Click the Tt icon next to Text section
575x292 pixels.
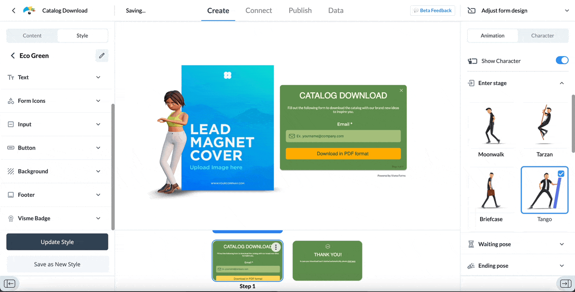[x=11, y=77]
